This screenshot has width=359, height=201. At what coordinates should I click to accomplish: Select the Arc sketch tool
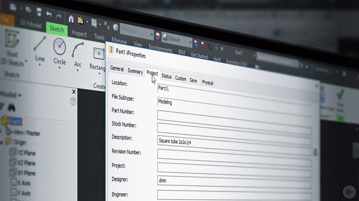(78, 55)
